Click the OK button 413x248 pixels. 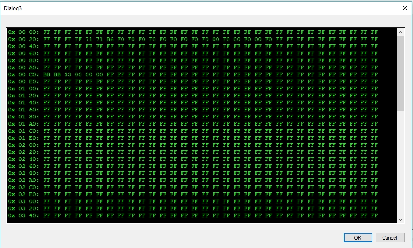coord(358,237)
